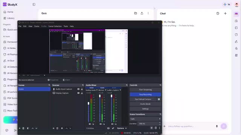241x135 pixels.
Task: Move scene down arrow
Action: tap(37, 128)
